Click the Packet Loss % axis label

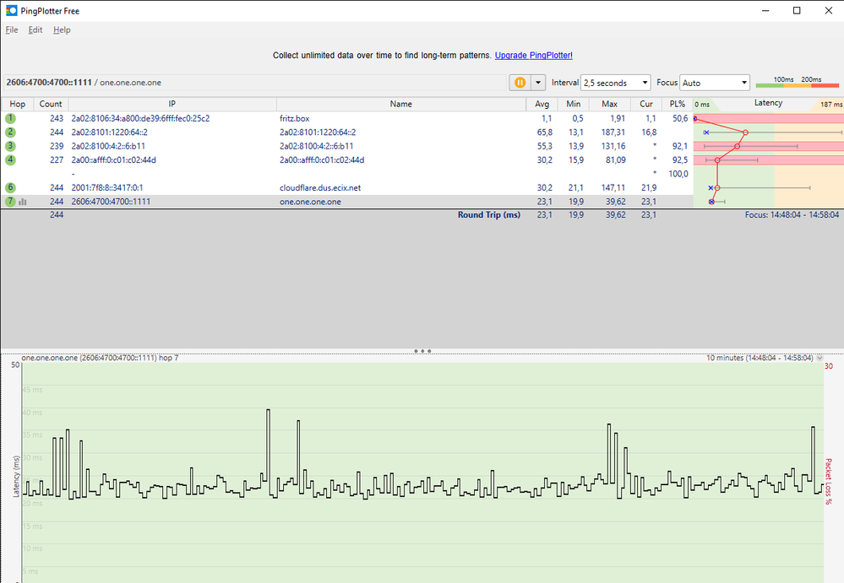829,481
